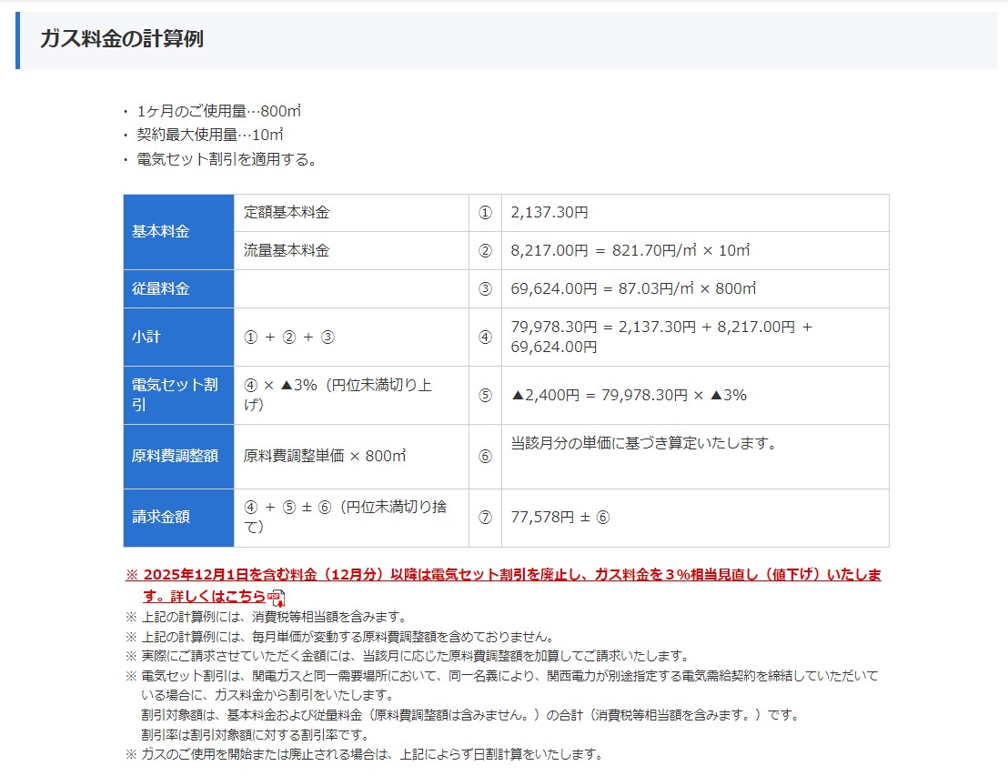Click the 2,137.30円 amount cell
This screenshot has width=1008, height=776.
click(x=549, y=213)
